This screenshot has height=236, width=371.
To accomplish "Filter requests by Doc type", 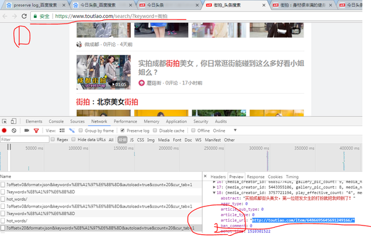I will tap(188, 140).
